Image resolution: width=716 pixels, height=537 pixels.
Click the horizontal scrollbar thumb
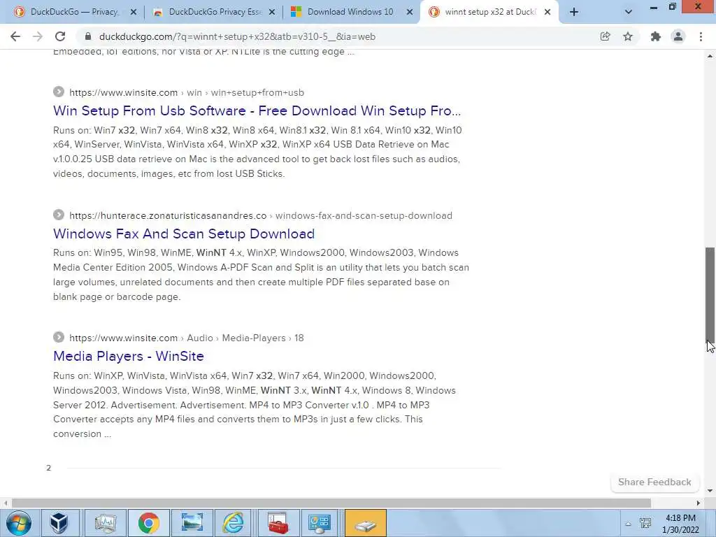tap(331, 503)
